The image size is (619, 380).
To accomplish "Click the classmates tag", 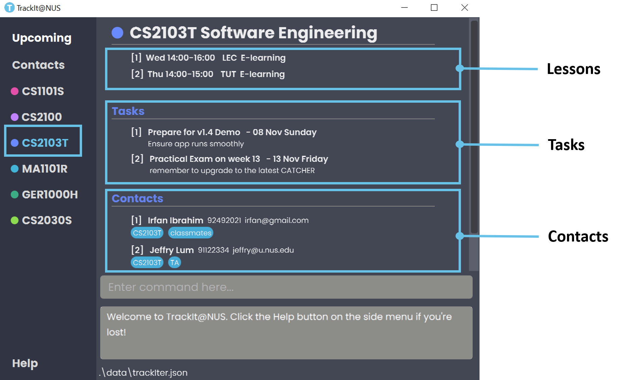I will [x=191, y=233].
